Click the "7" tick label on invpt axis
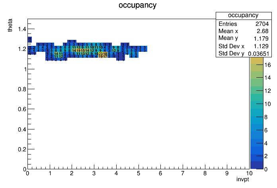Viewport: 277px width, 188px height. (x=183, y=173)
